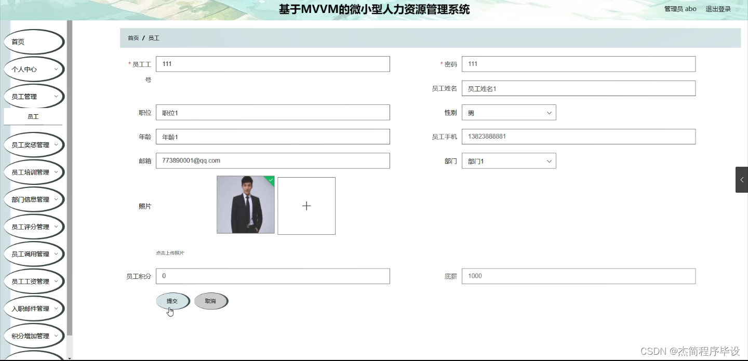748x361 pixels.
Task: Click the plus box to upload a photo
Action: coord(306,205)
